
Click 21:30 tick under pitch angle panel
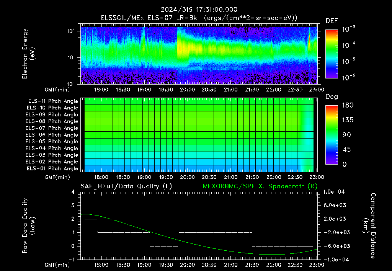click(252, 177)
